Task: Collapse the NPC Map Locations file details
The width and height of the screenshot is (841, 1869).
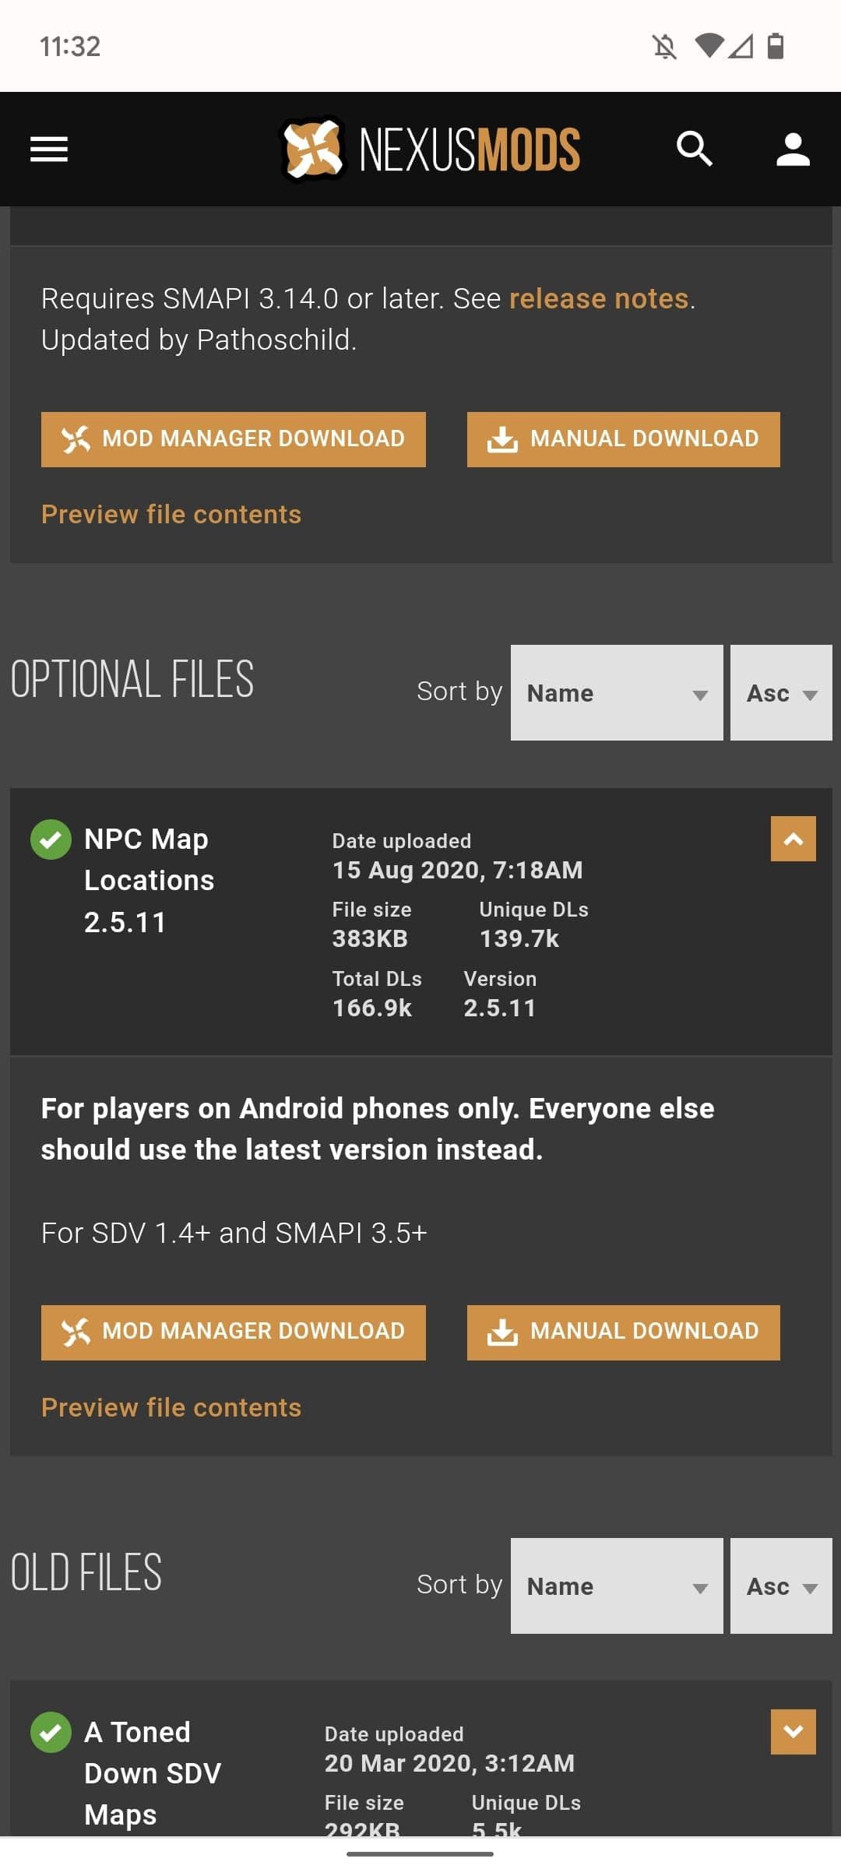Action: [793, 840]
